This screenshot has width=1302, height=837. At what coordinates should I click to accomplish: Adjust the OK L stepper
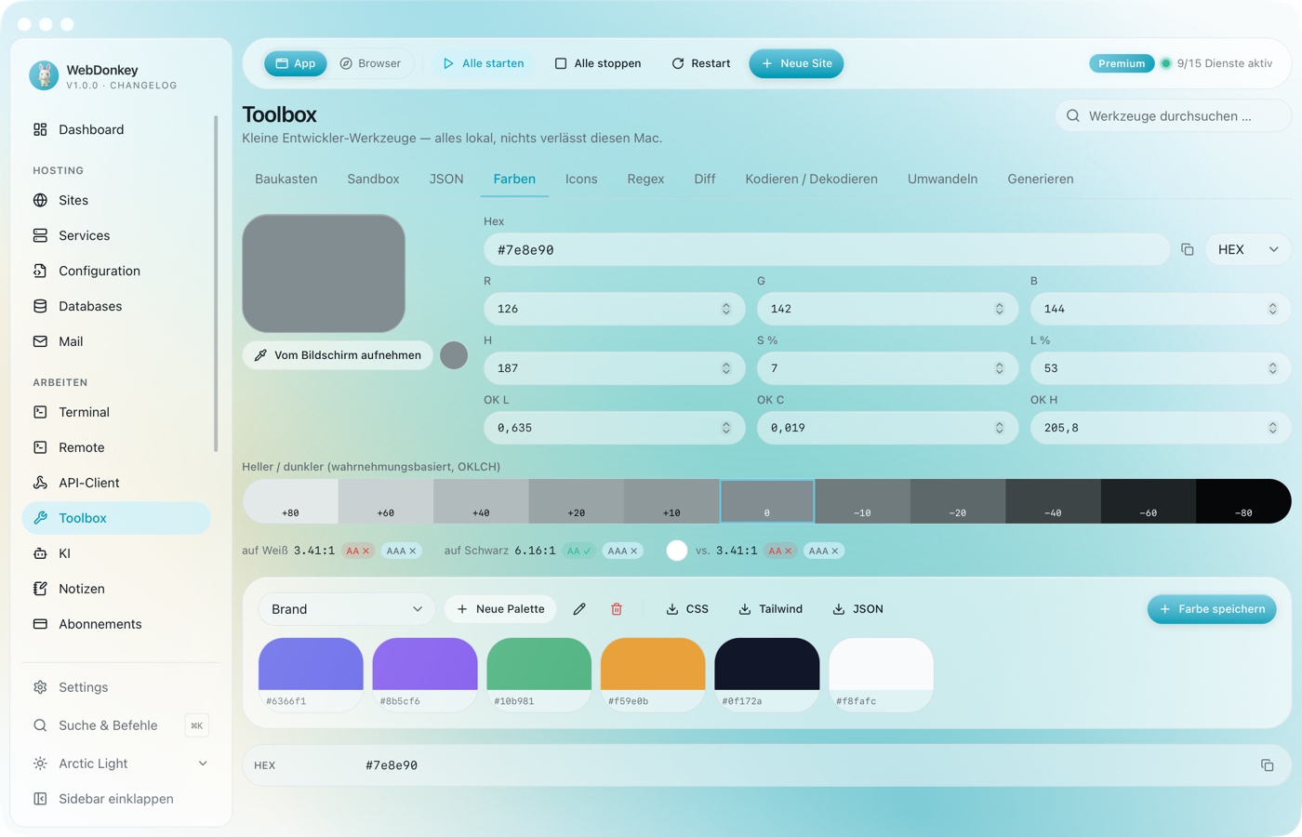tap(726, 428)
